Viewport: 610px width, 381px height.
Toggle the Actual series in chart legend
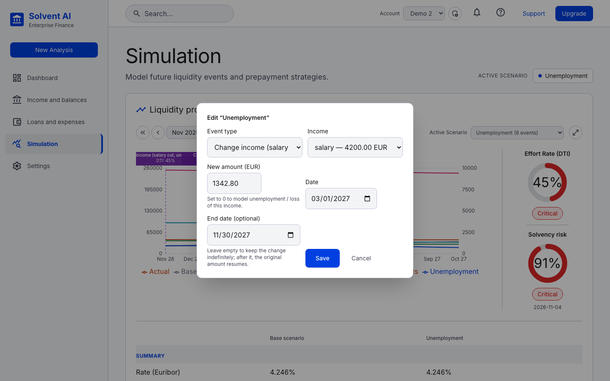pos(155,272)
